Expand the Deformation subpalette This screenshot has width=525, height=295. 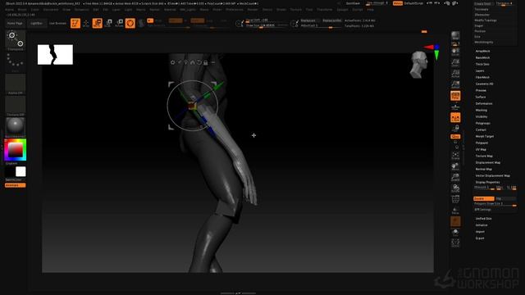[x=484, y=104]
